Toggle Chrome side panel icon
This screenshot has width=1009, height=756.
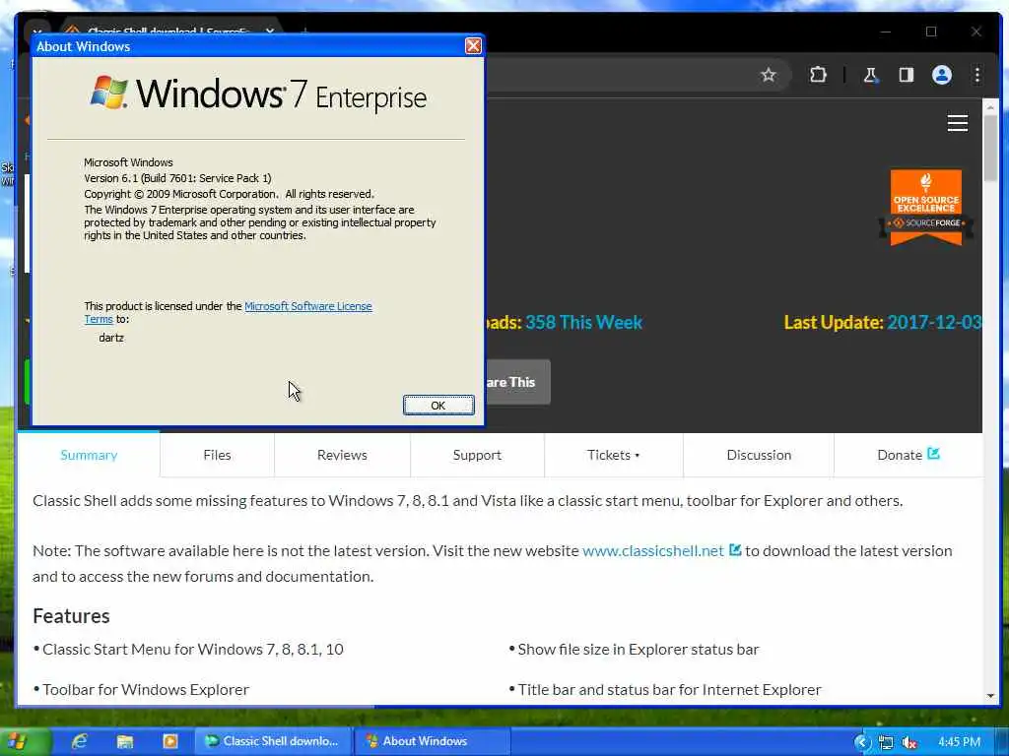tap(907, 75)
